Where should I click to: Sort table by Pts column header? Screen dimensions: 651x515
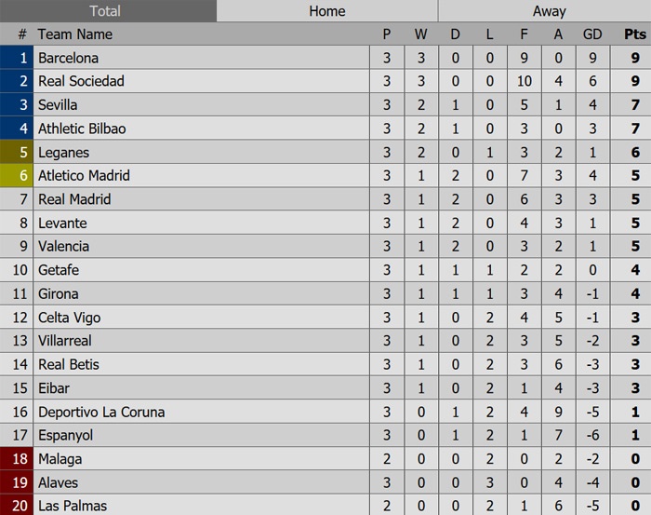634,34
